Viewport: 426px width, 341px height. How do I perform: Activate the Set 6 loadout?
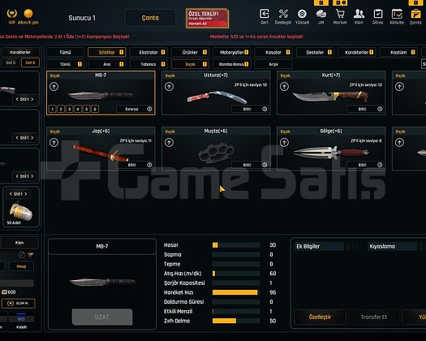pyautogui.click(x=30, y=63)
